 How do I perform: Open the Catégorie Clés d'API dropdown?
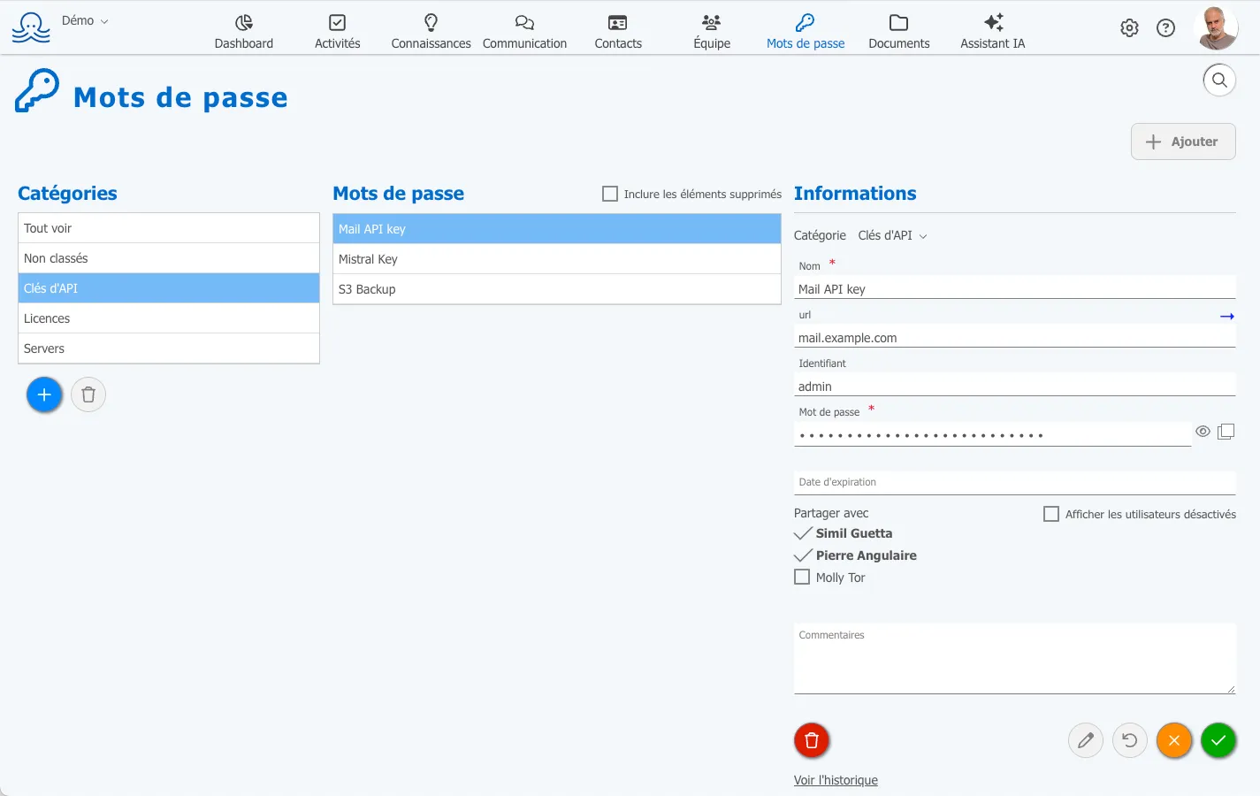892,235
